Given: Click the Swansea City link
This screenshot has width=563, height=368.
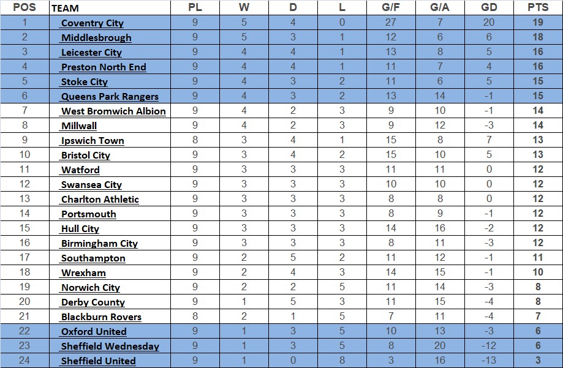Looking at the screenshot, I should tap(91, 185).
